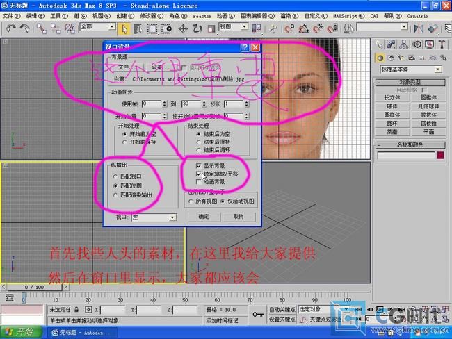This screenshot has height=339, width=452.
Task: Select the 所有视图 radio button
Action: [191, 201]
